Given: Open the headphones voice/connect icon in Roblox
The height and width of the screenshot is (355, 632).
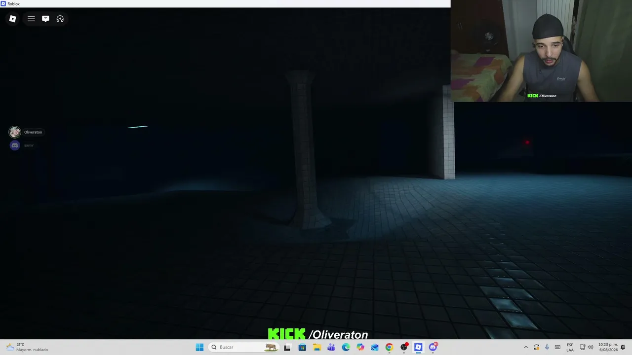Looking at the screenshot, I should tap(60, 19).
